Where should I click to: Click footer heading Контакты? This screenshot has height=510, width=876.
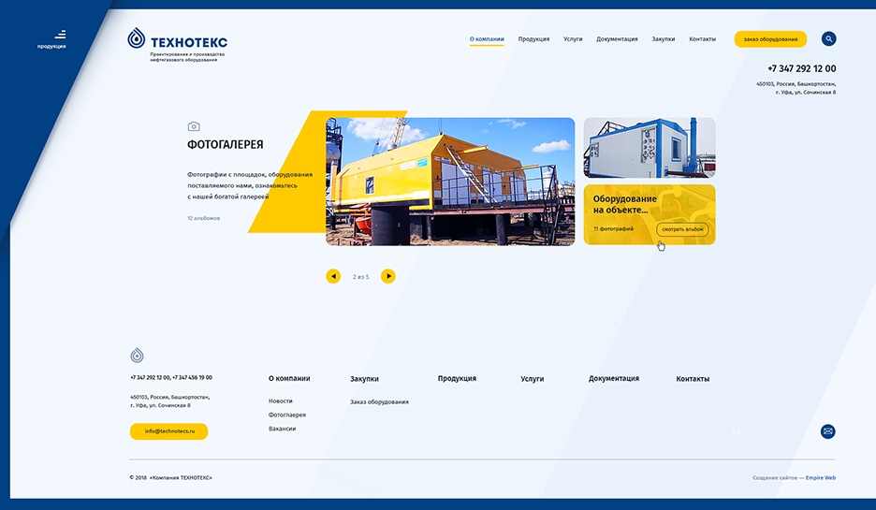pyautogui.click(x=693, y=379)
